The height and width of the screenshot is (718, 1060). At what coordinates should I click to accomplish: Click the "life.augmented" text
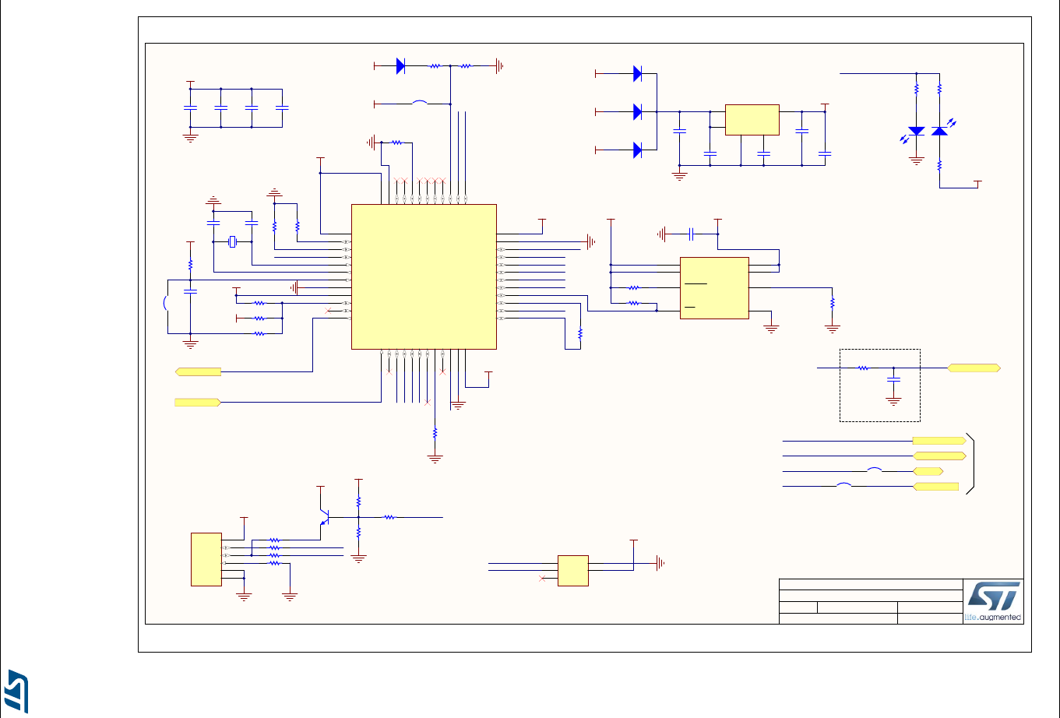point(992,617)
